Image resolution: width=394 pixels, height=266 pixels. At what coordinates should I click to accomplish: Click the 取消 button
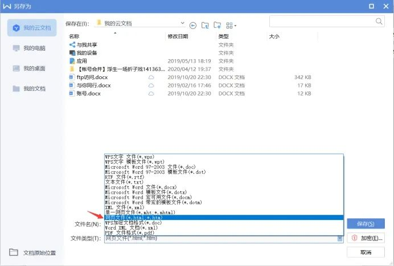(x=366, y=252)
